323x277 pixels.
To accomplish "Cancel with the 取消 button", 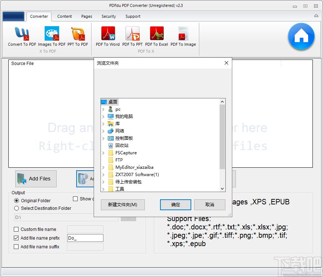I will [210, 205].
